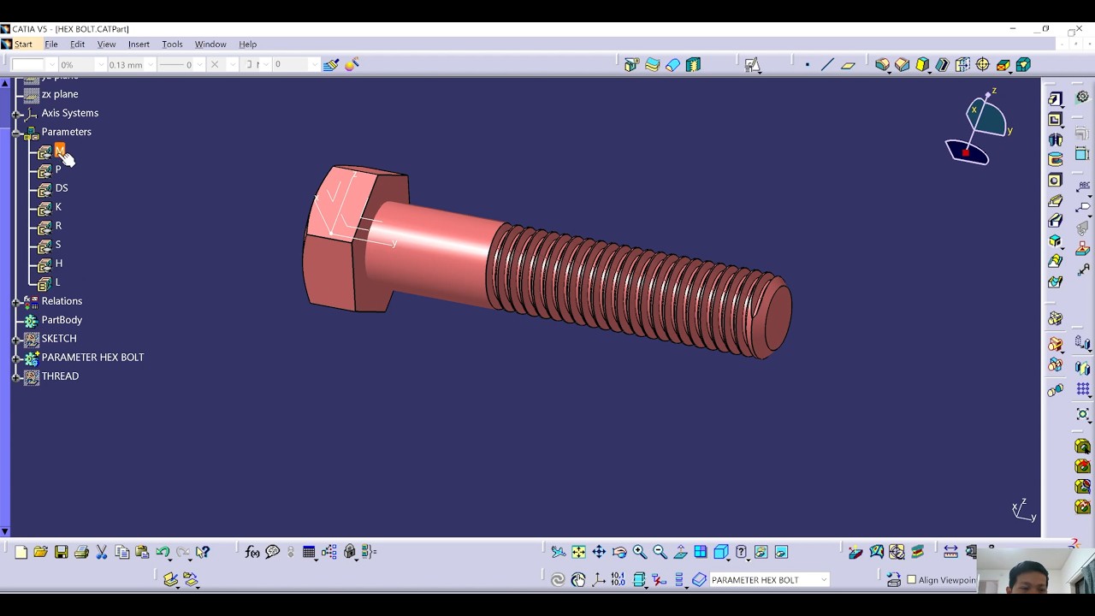
Task: Select parameter M in the tree
Action: coord(59,151)
